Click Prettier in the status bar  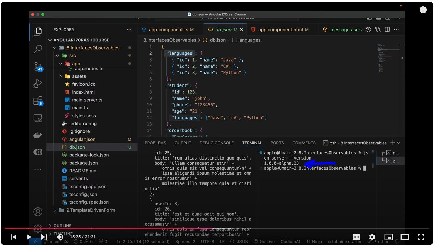pos(378,241)
